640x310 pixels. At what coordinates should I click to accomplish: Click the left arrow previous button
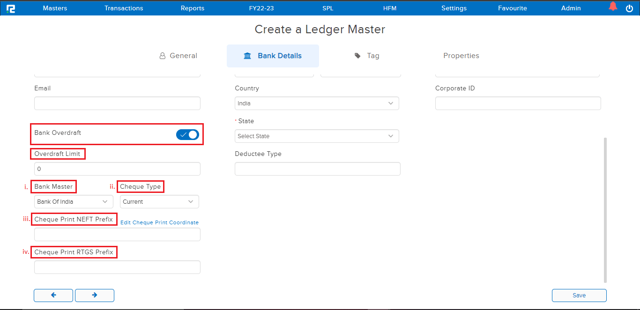pyautogui.click(x=53, y=295)
